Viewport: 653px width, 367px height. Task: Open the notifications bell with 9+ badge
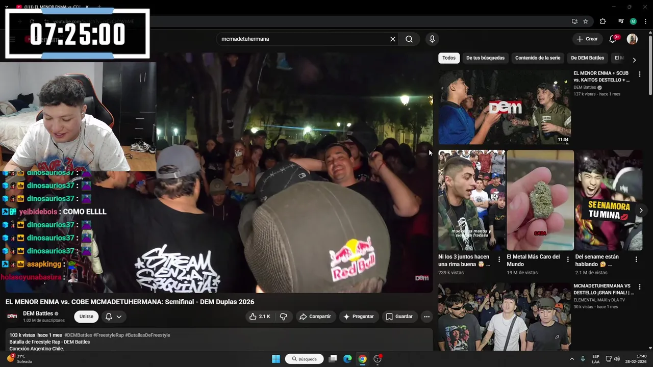pyautogui.click(x=613, y=39)
